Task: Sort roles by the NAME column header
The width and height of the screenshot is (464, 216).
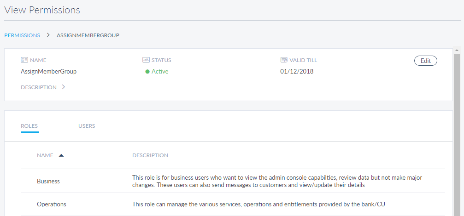Action: click(45, 155)
